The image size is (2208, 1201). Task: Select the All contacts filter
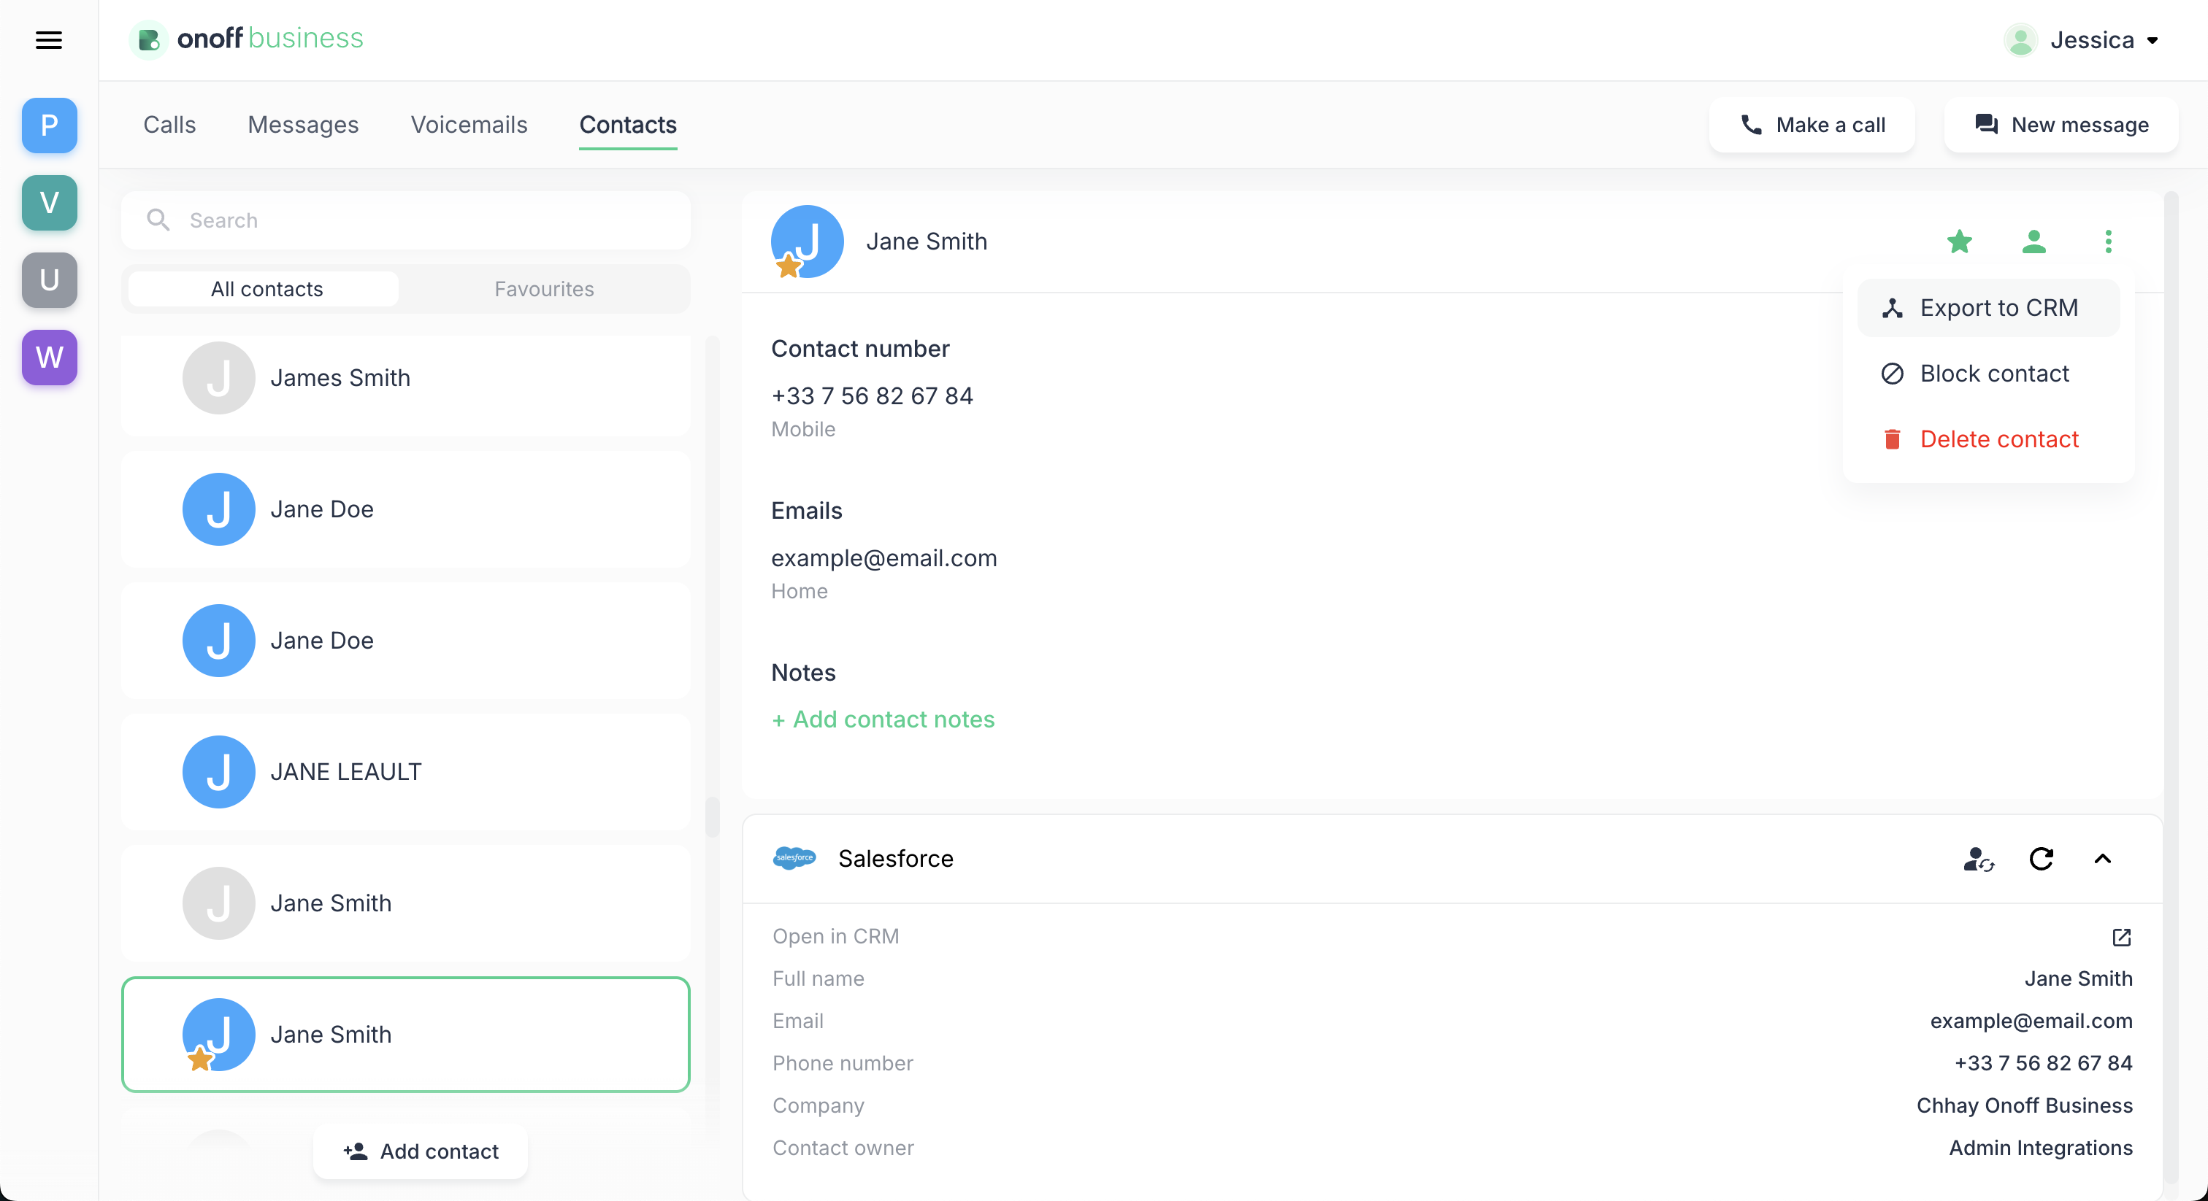[266, 290]
